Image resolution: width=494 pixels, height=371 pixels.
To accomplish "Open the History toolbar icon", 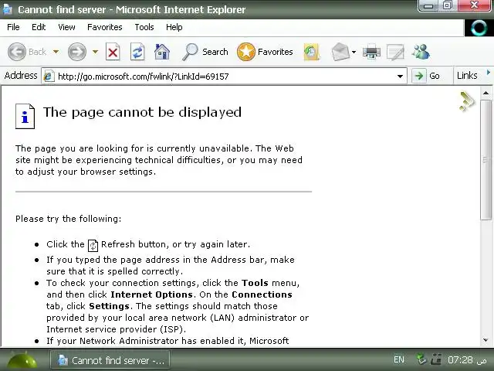I will coord(312,52).
